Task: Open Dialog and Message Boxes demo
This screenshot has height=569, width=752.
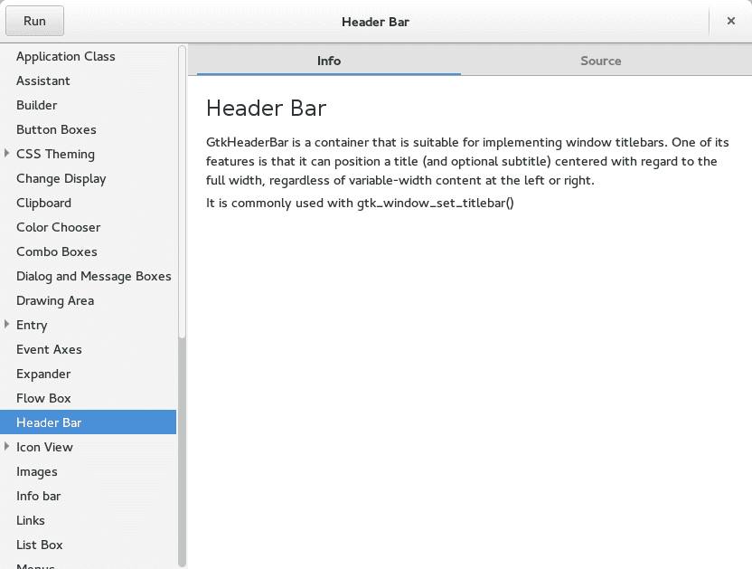Action: tap(94, 276)
